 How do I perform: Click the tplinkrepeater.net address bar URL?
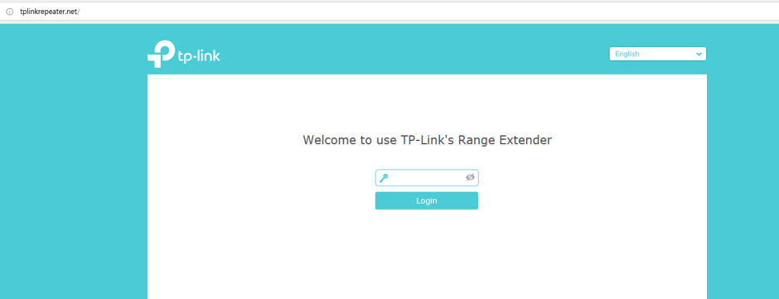pos(50,12)
